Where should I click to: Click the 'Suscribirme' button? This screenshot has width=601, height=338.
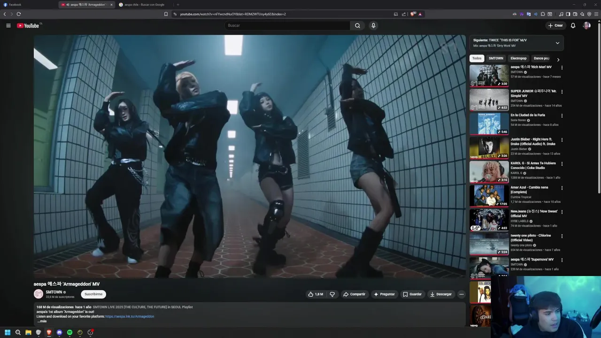pos(93,294)
